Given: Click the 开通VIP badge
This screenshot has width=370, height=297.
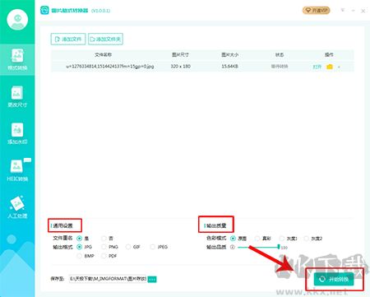Looking at the screenshot, I should [316, 11].
